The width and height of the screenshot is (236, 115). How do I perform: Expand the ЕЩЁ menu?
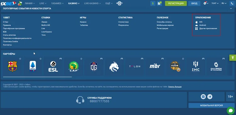[109, 3]
